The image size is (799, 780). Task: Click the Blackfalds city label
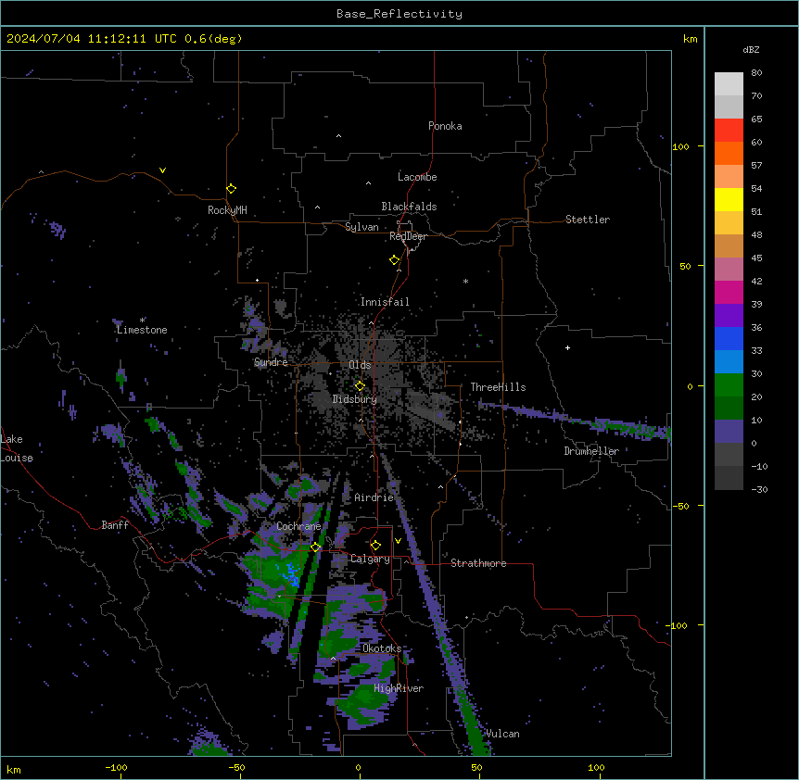[409, 207]
